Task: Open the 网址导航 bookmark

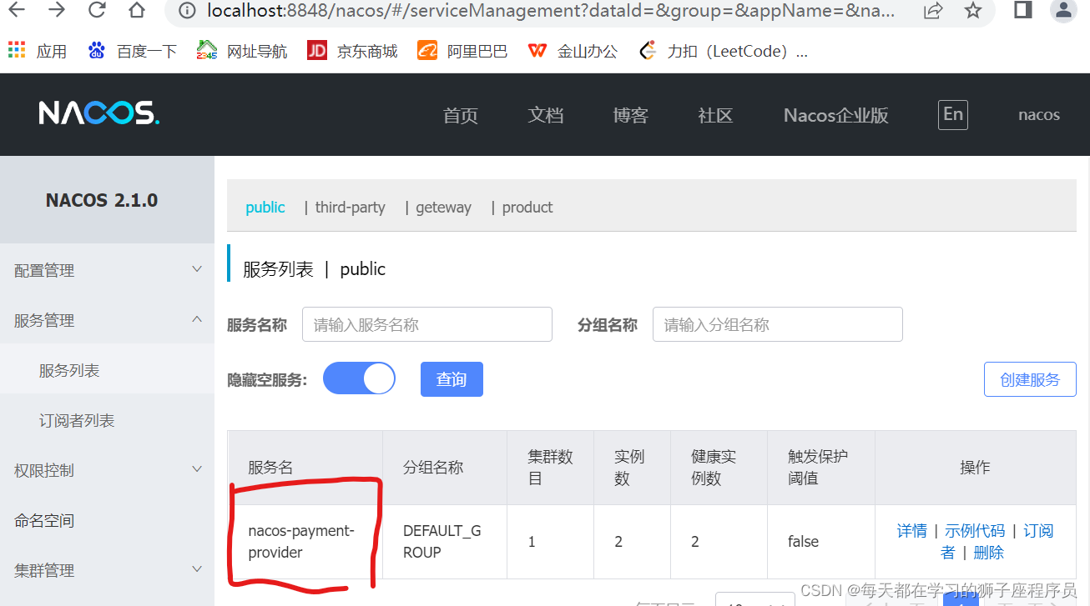Action: [x=242, y=51]
